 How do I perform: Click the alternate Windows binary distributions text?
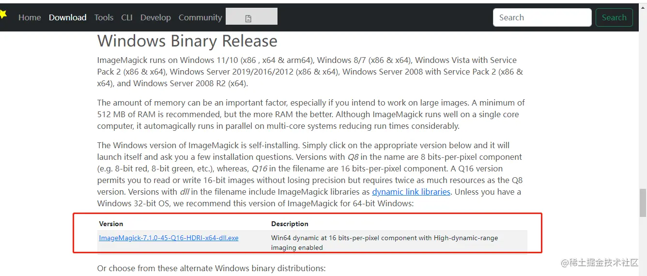click(211, 268)
